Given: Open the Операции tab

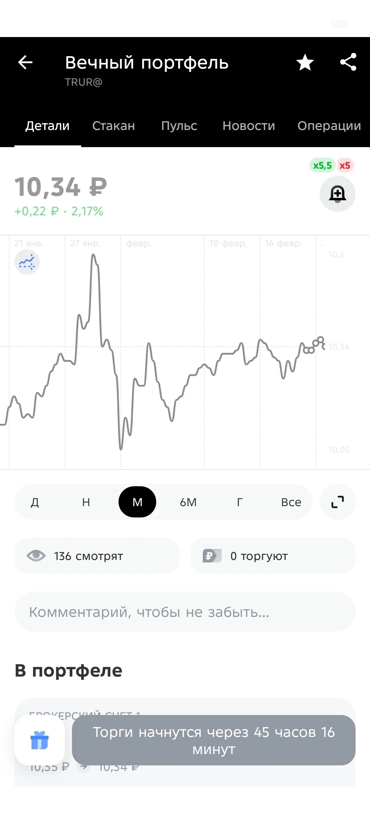Looking at the screenshot, I should click(329, 126).
